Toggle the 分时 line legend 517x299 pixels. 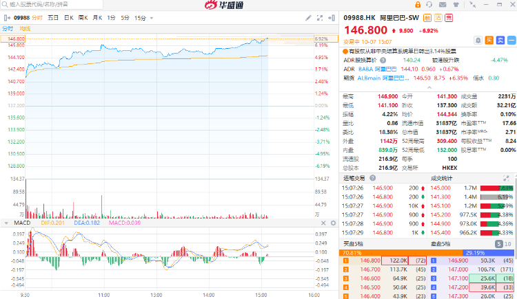(8, 29)
